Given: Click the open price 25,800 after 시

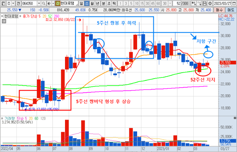Looking at the screenshot, I should [x=171, y=10].
